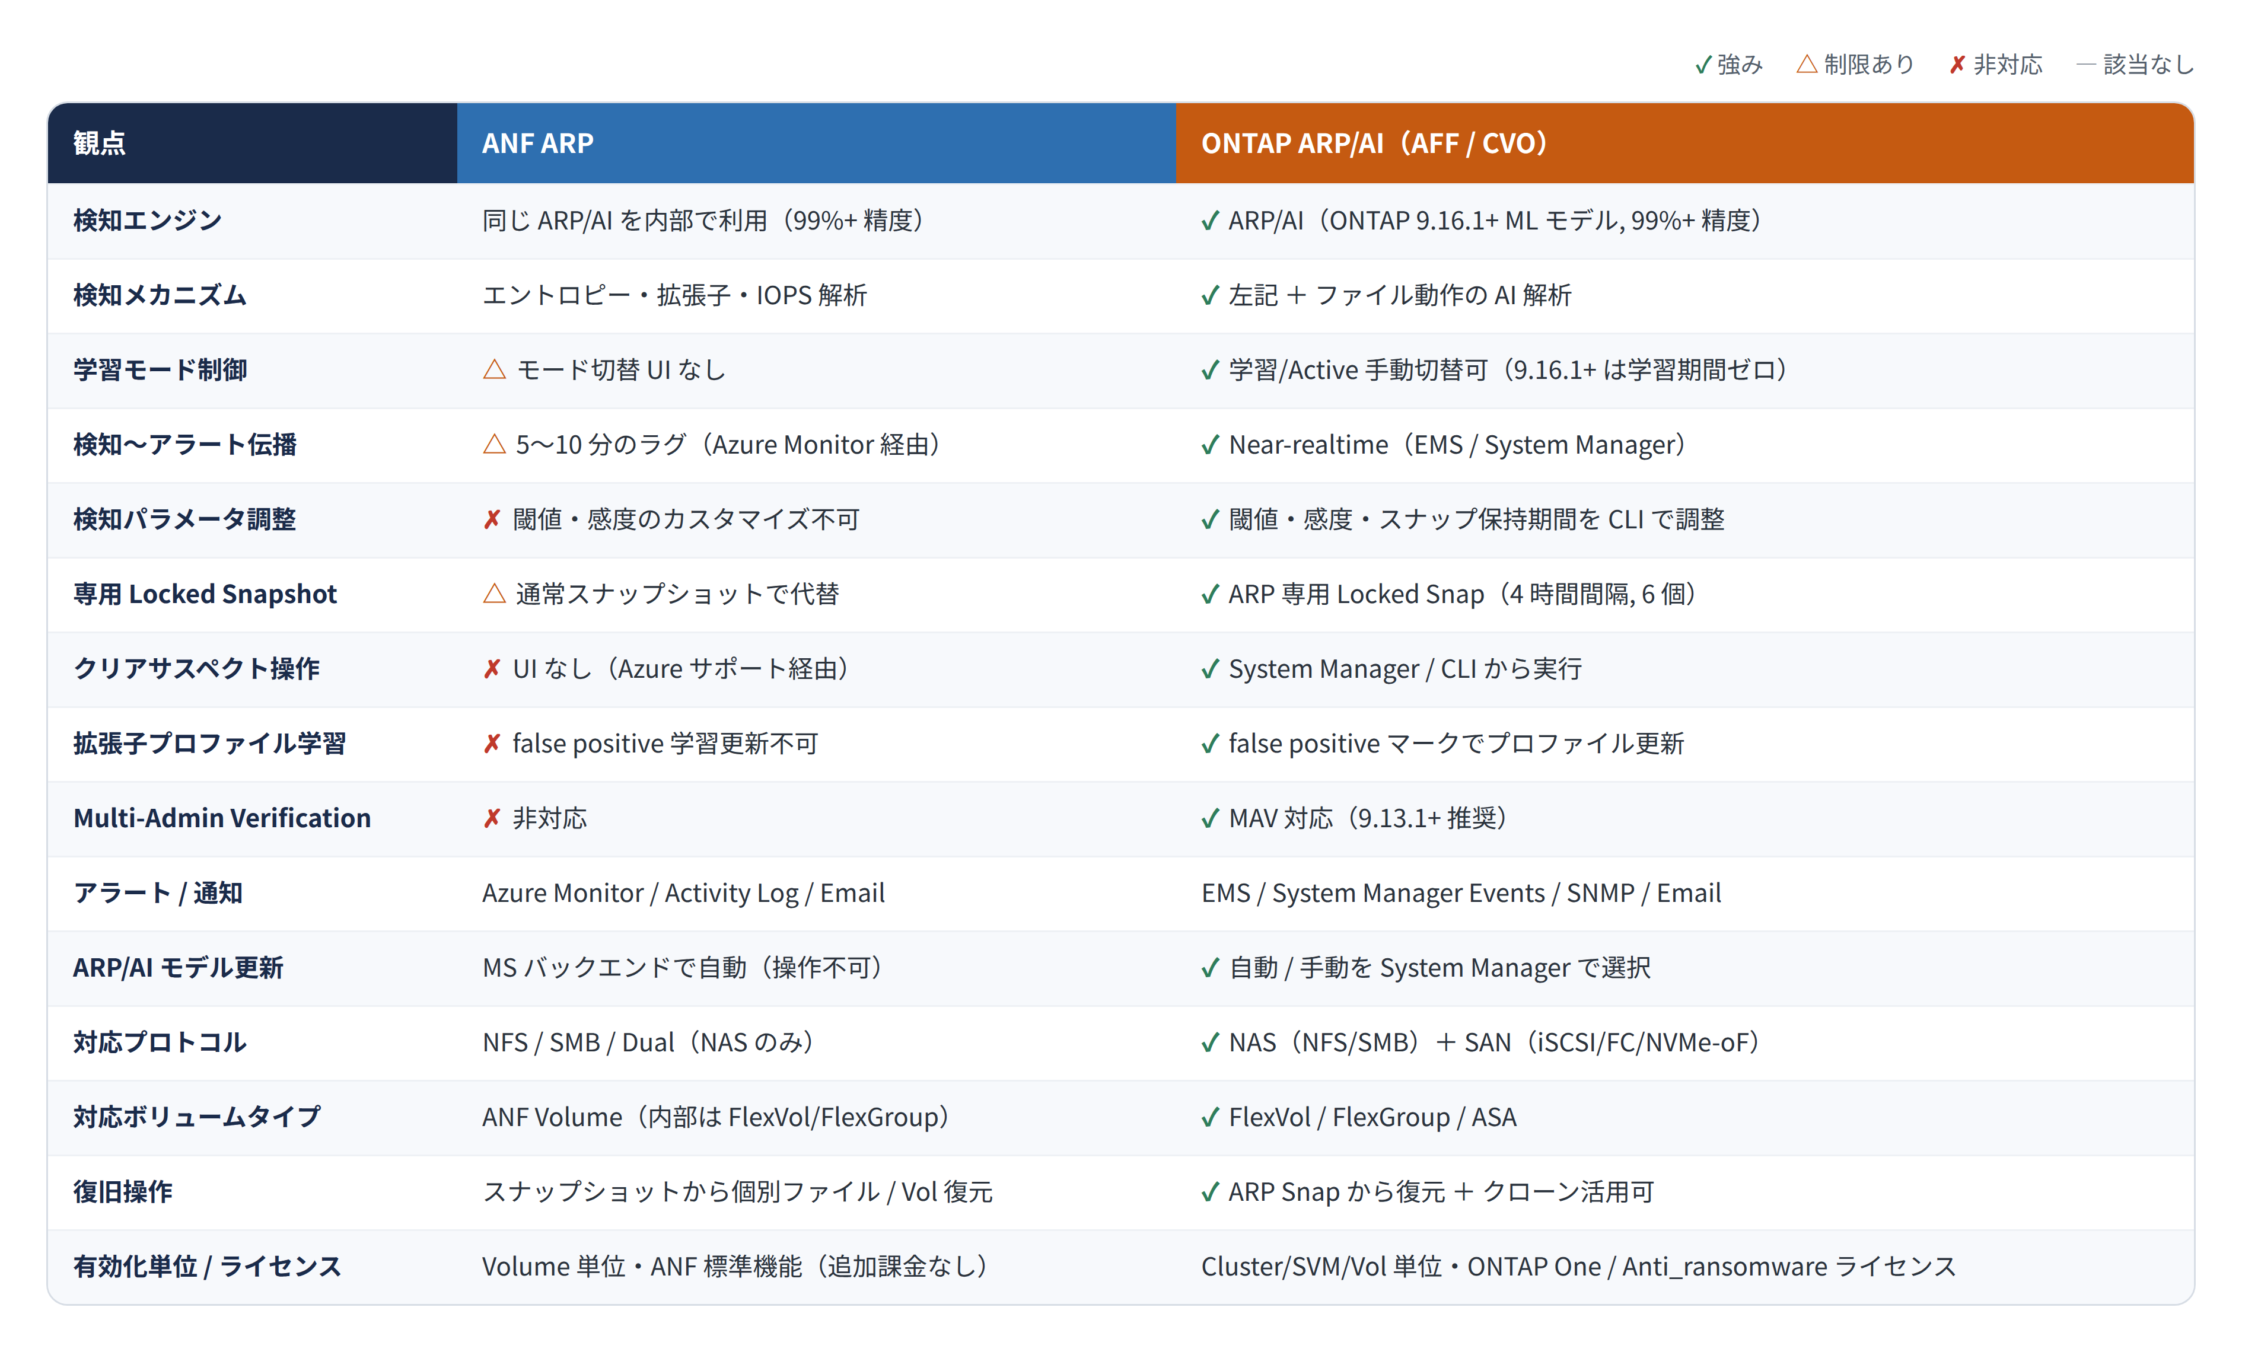
Task: Select the 復旧操作 row label
Action: coord(123,1191)
